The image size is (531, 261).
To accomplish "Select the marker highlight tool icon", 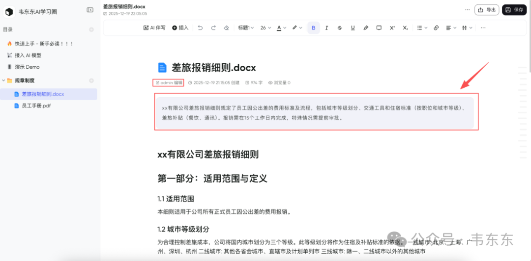I will pyautogui.click(x=366, y=28).
